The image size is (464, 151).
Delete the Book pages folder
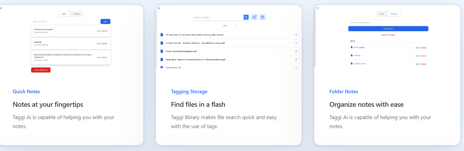click(423, 48)
